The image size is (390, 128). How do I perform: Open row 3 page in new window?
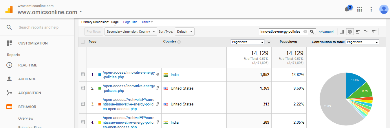click(158, 104)
